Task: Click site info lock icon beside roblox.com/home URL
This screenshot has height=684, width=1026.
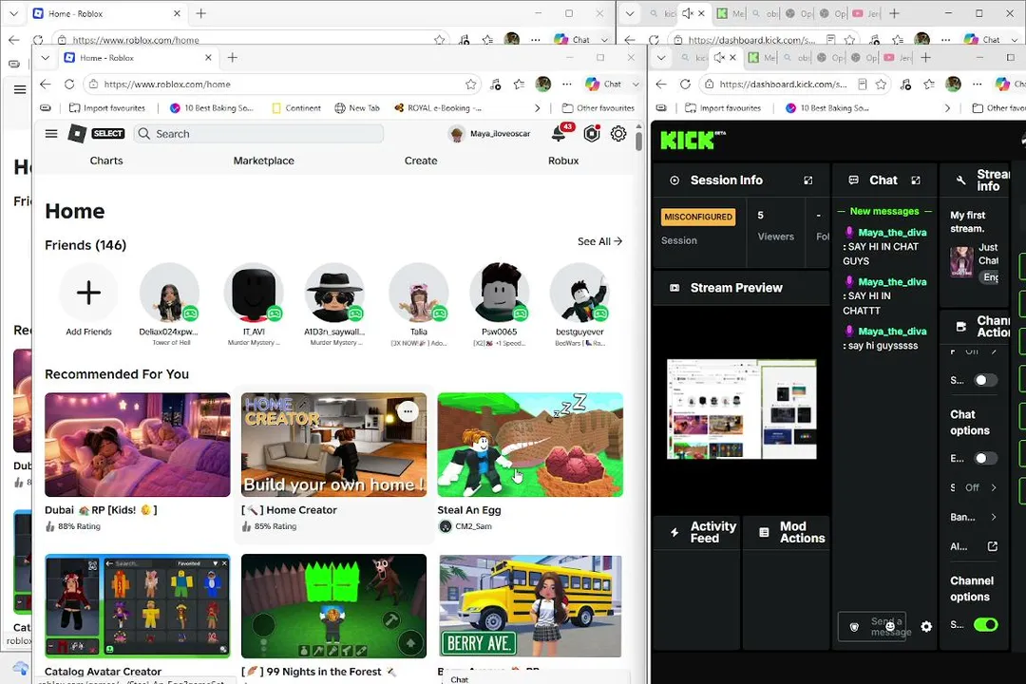Action: click(x=93, y=84)
